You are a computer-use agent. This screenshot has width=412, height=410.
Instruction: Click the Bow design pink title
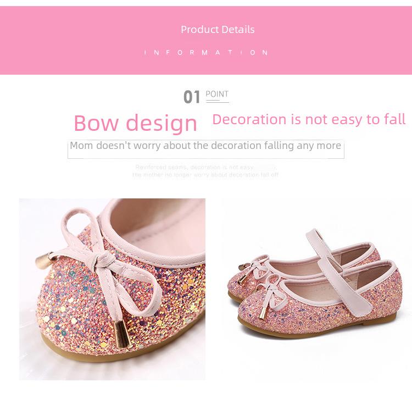[x=135, y=123]
